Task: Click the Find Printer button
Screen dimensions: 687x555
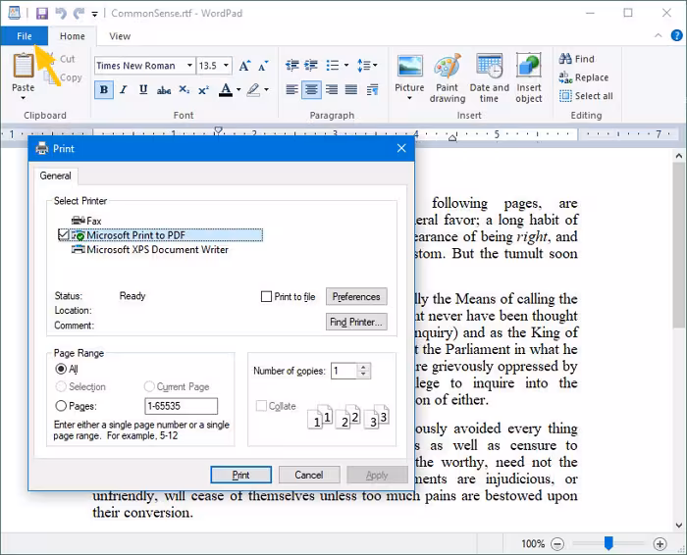Action: pyautogui.click(x=356, y=322)
